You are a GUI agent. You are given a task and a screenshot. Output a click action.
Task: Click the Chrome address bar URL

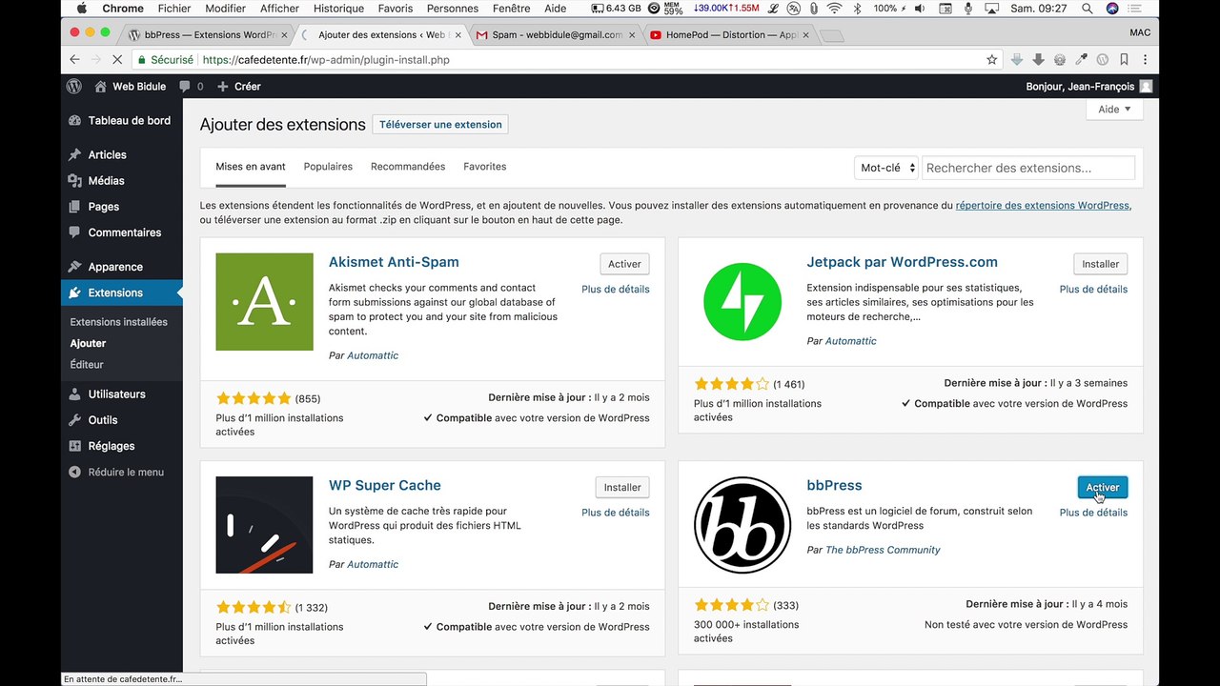pyautogui.click(x=326, y=59)
